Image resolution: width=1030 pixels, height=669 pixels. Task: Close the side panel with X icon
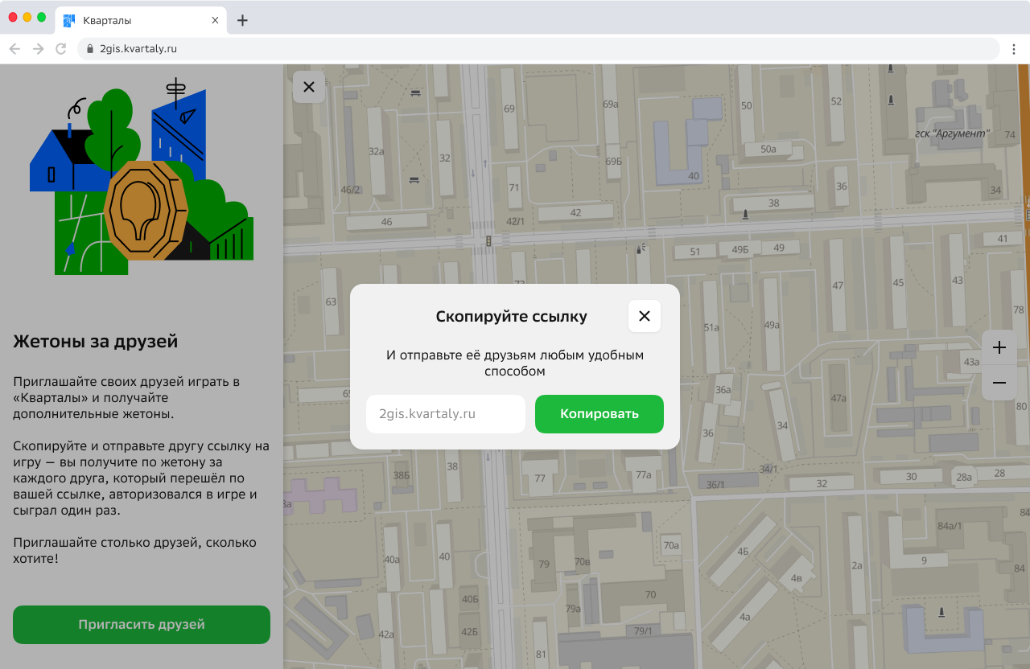309,87
